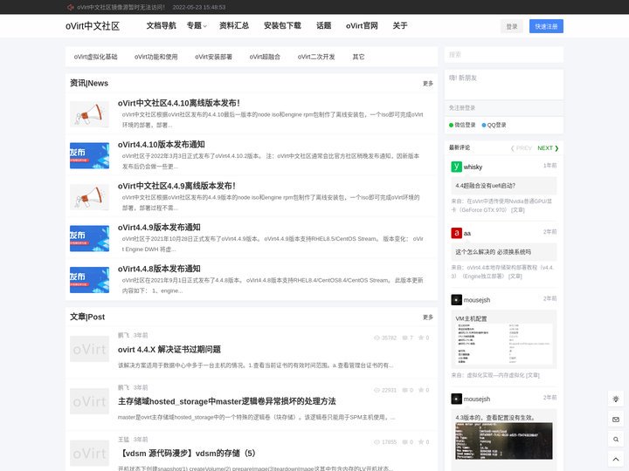The height and width of the screenshot is (471, 629).
Task: Open article oVirt4.4.10版本发布通知
Action: point(162,144)
